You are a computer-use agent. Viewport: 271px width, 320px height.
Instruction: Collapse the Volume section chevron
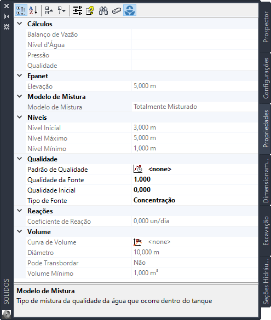20,231
